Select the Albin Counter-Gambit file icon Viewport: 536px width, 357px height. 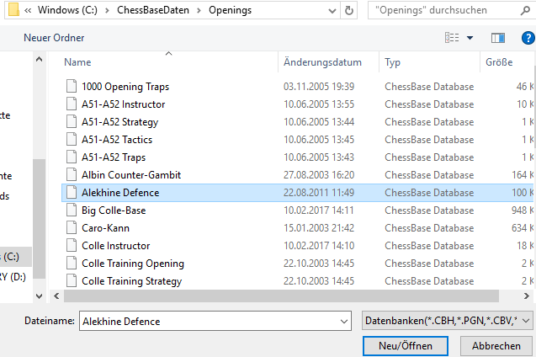point(72,175)
